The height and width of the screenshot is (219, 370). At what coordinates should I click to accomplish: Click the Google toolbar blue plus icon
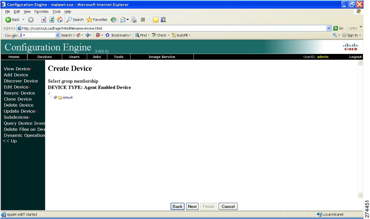click(x=87, y=35)
